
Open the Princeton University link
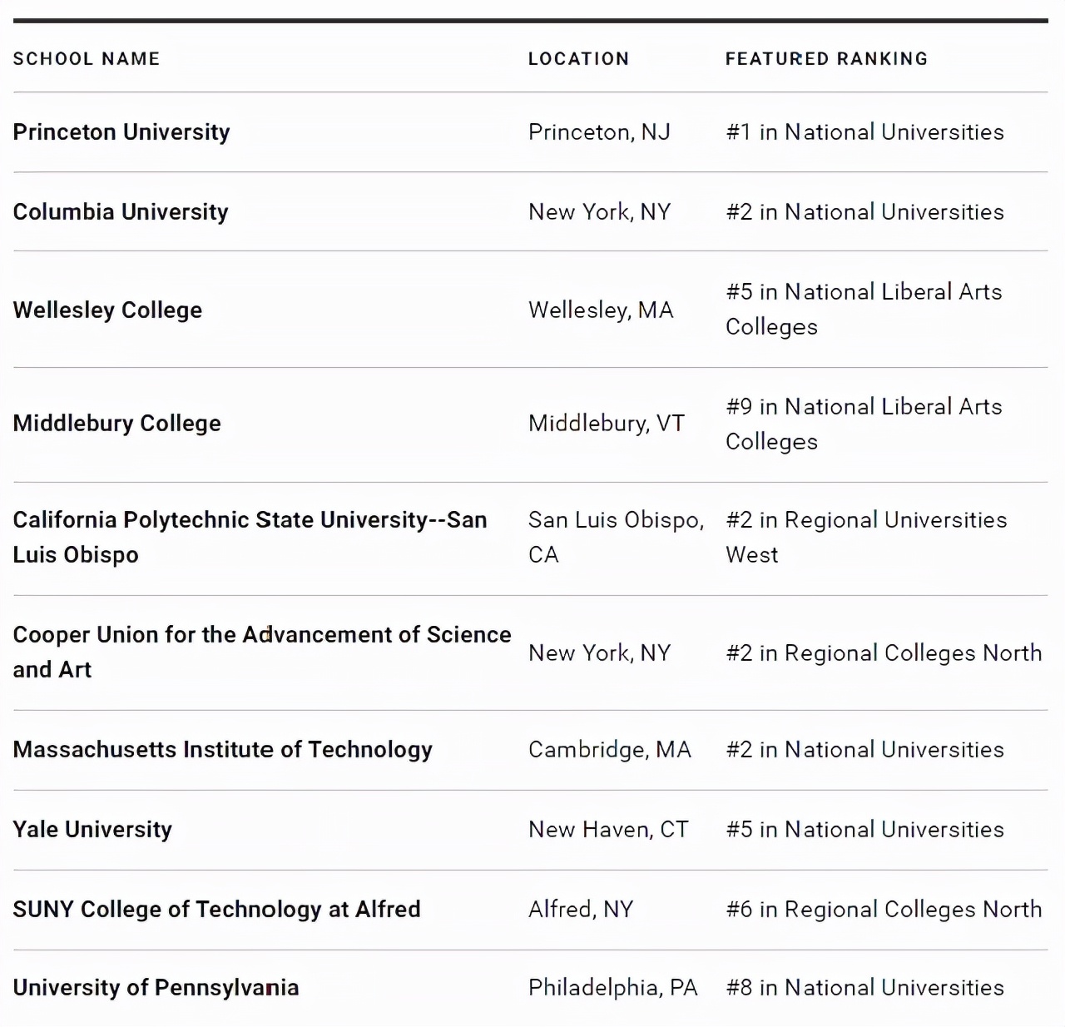coord(121,132)
